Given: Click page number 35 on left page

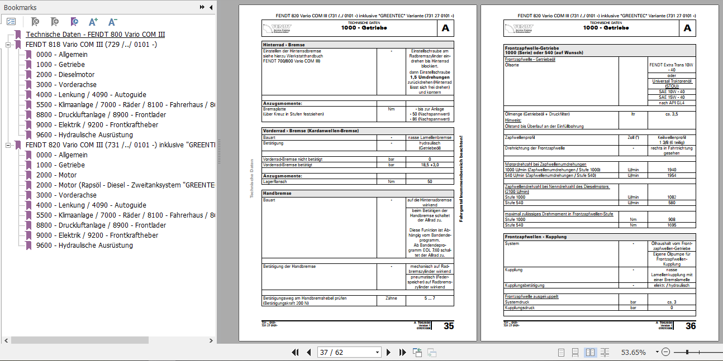Looking at the screenshot, I should point(449,326).
